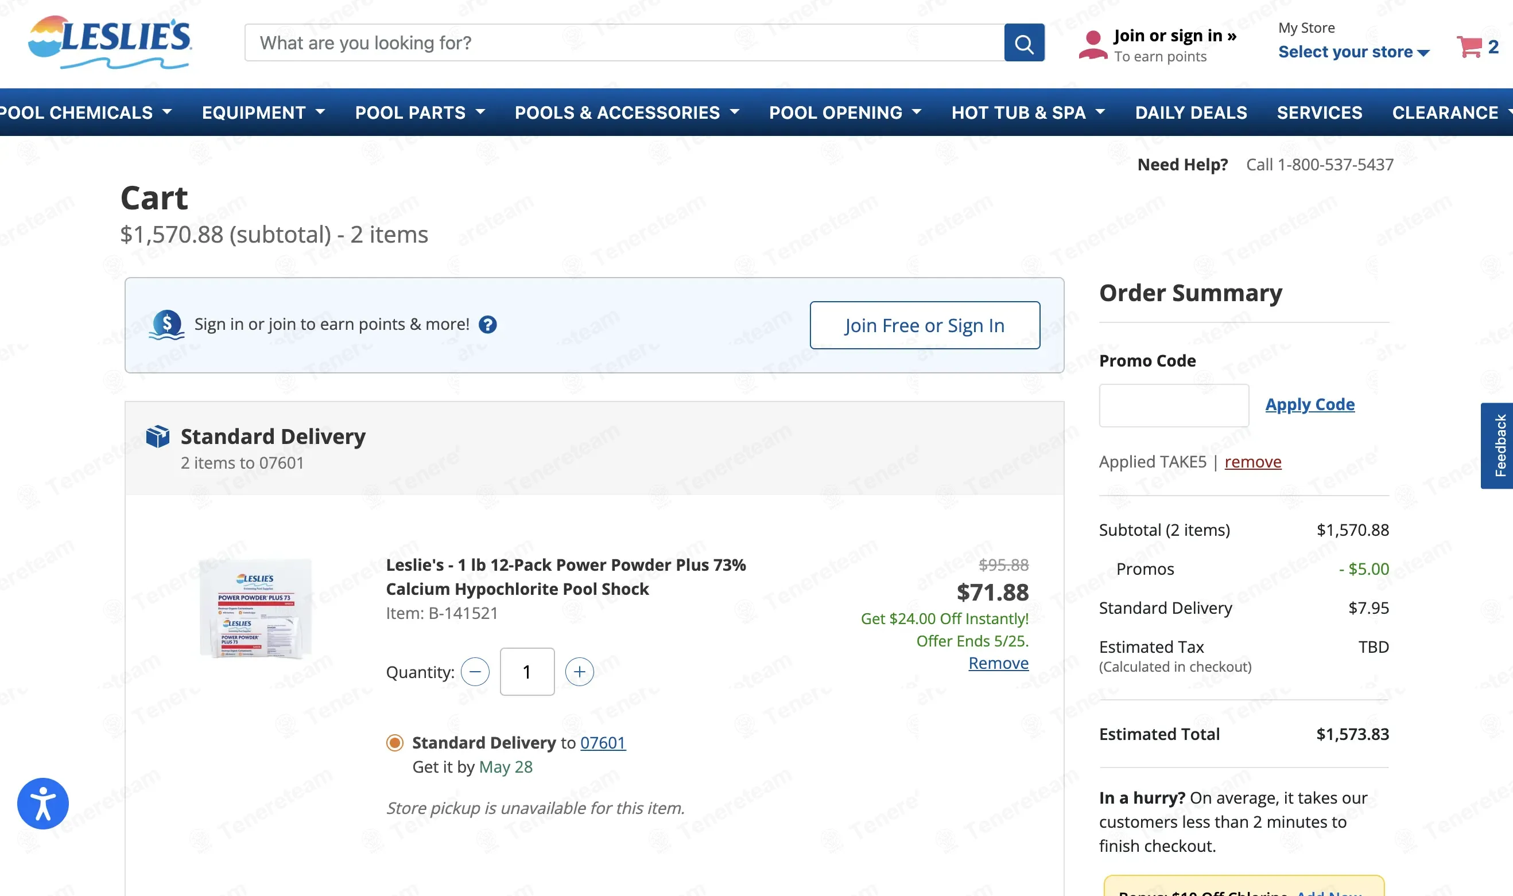Open the Daily Deals page

coord(1190,112)
